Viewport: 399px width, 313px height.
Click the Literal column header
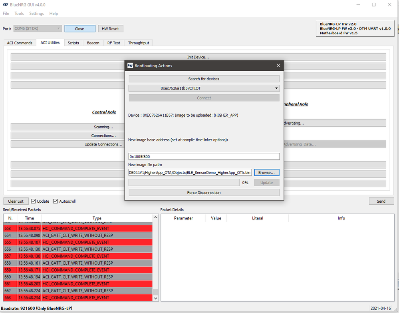(258, 218)
